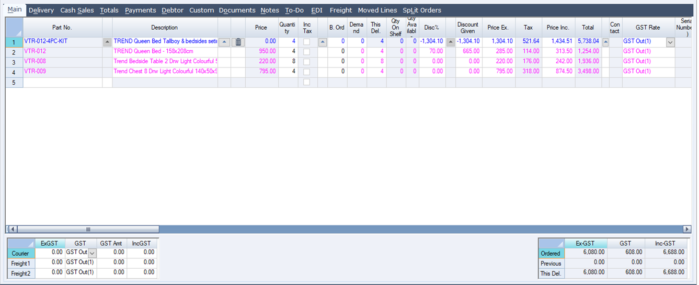Click the arrow button after row 1 Total
This screenshot has height=285, width=699.
pyautogui.click(x=605, y=42)
